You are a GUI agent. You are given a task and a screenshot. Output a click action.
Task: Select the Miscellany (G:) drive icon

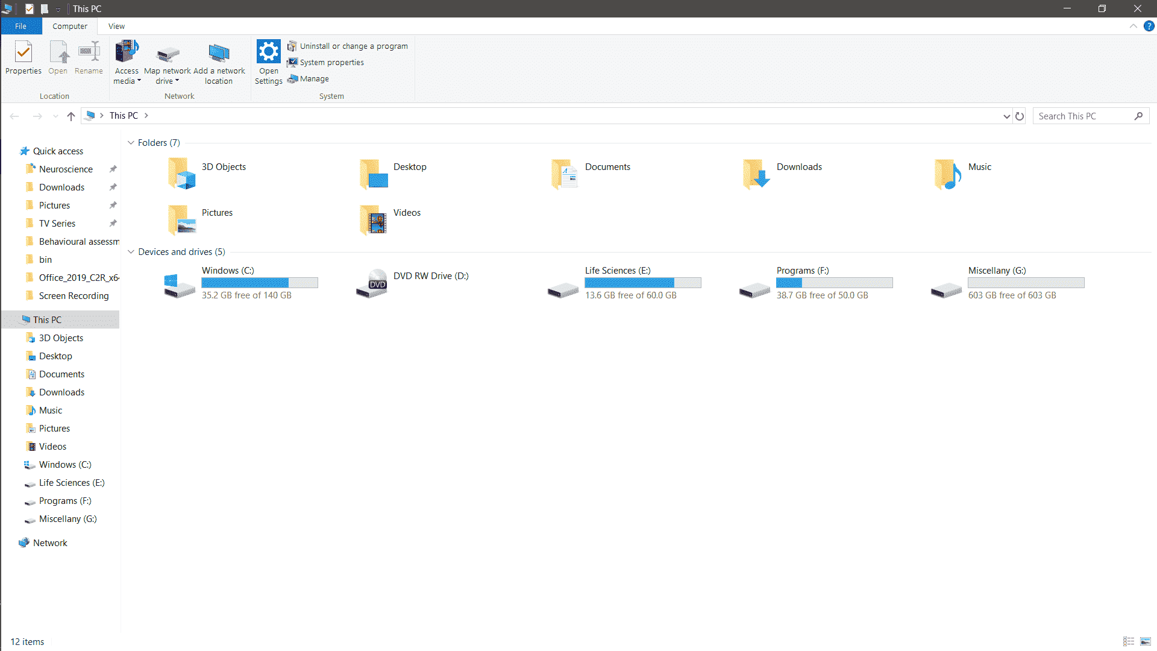[946, 291]
